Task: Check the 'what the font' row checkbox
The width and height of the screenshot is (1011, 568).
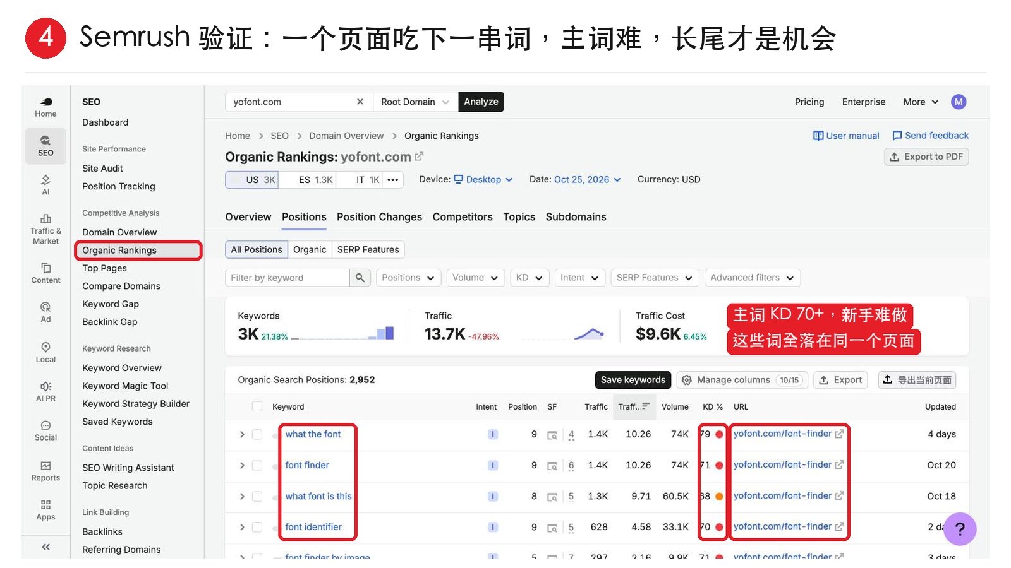Action: [257, 434]
